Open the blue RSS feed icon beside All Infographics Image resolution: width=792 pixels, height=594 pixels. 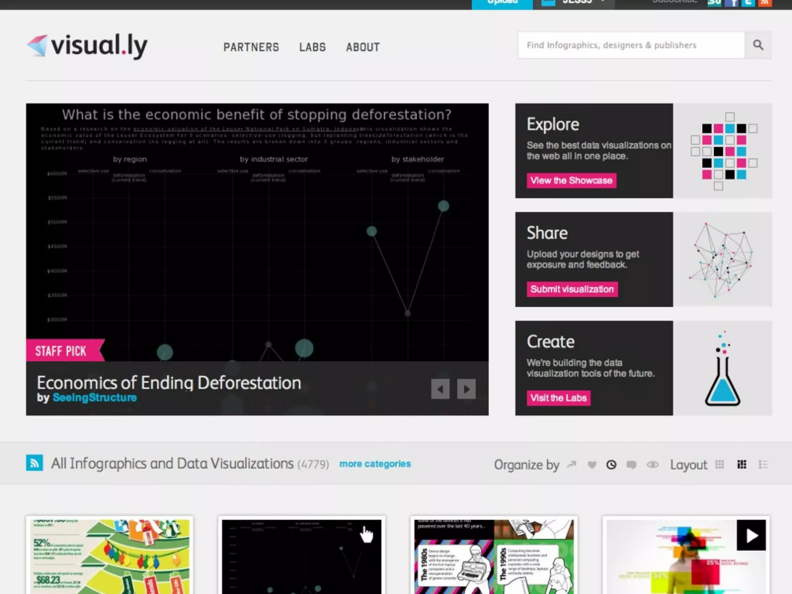click(x=34, y=463)
